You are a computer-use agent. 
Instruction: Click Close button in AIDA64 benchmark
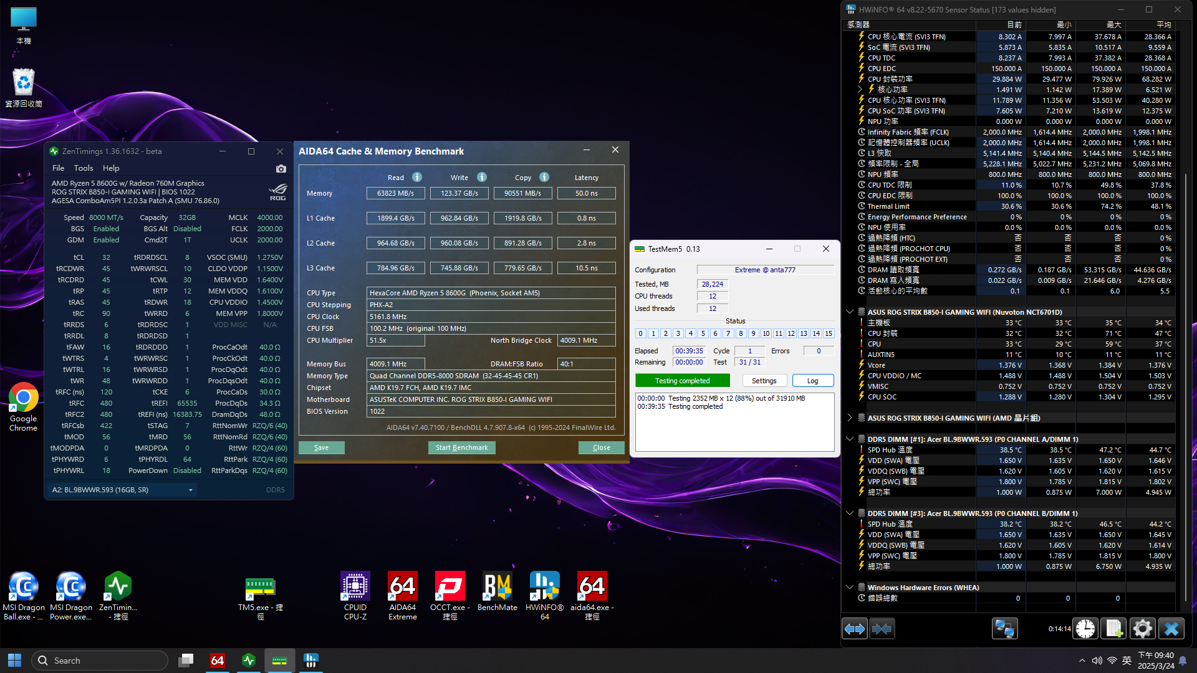[601, 447]
